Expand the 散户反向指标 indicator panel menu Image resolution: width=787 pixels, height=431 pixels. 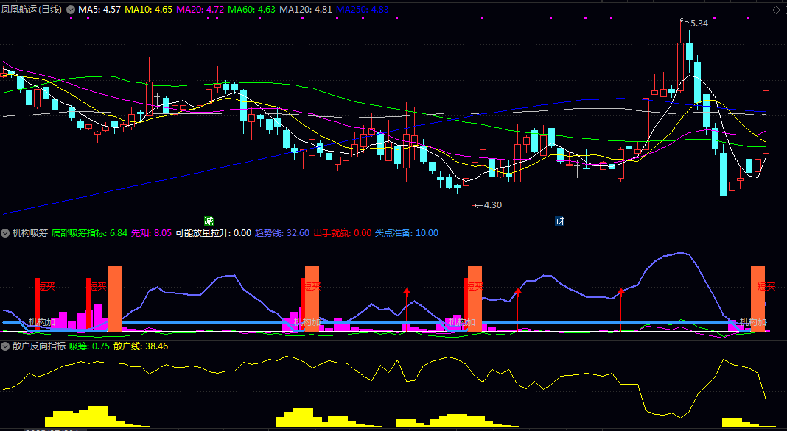tap(5, 346)
